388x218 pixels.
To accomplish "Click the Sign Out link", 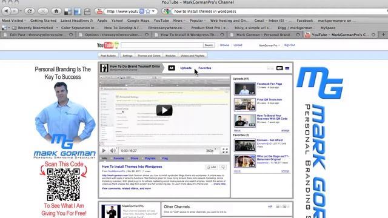I will (290, 45).
